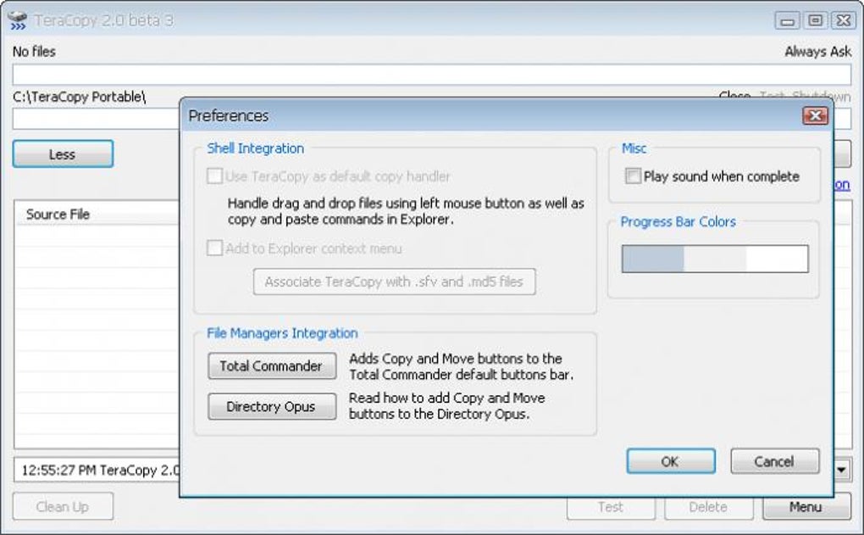Click the Clean Up button
Screen dimensions: 864x535
click(x=63, y=506)
